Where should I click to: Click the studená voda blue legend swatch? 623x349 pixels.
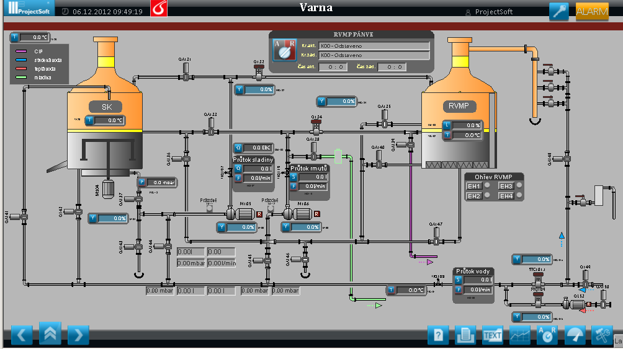click(x=21, y=60)
